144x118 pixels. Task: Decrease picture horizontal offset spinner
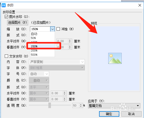[x=70, y=42]
